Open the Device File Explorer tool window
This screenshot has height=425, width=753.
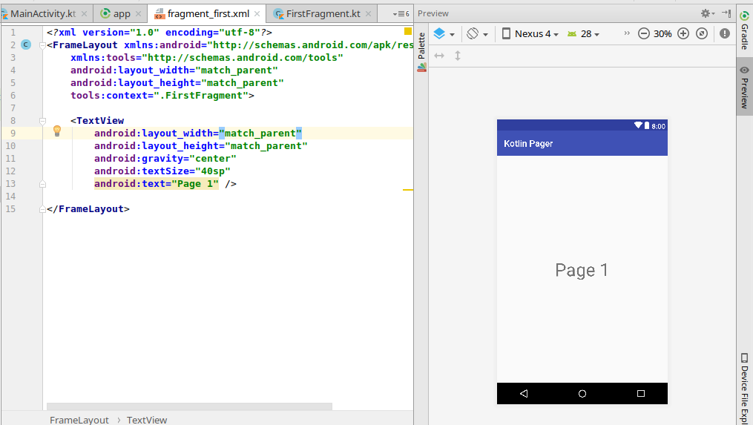(x=744, y=388)
